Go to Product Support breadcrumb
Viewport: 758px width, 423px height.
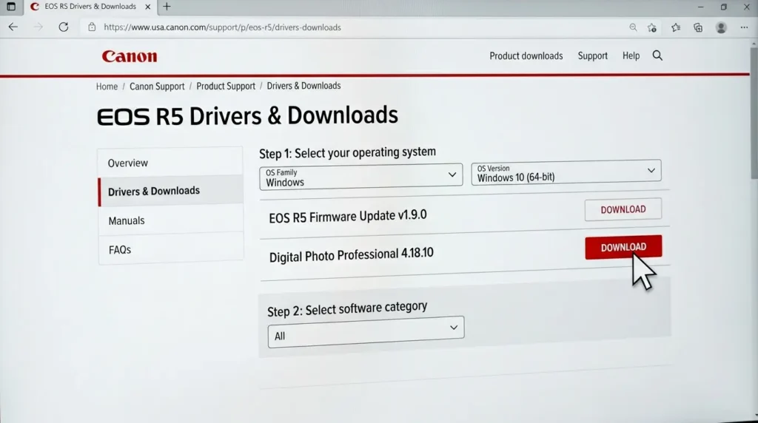point(226,86)
